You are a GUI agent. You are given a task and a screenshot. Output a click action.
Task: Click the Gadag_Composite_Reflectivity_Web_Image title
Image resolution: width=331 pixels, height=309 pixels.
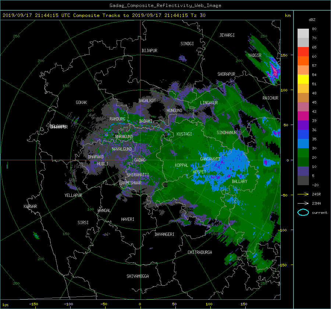tap(165, 6)
